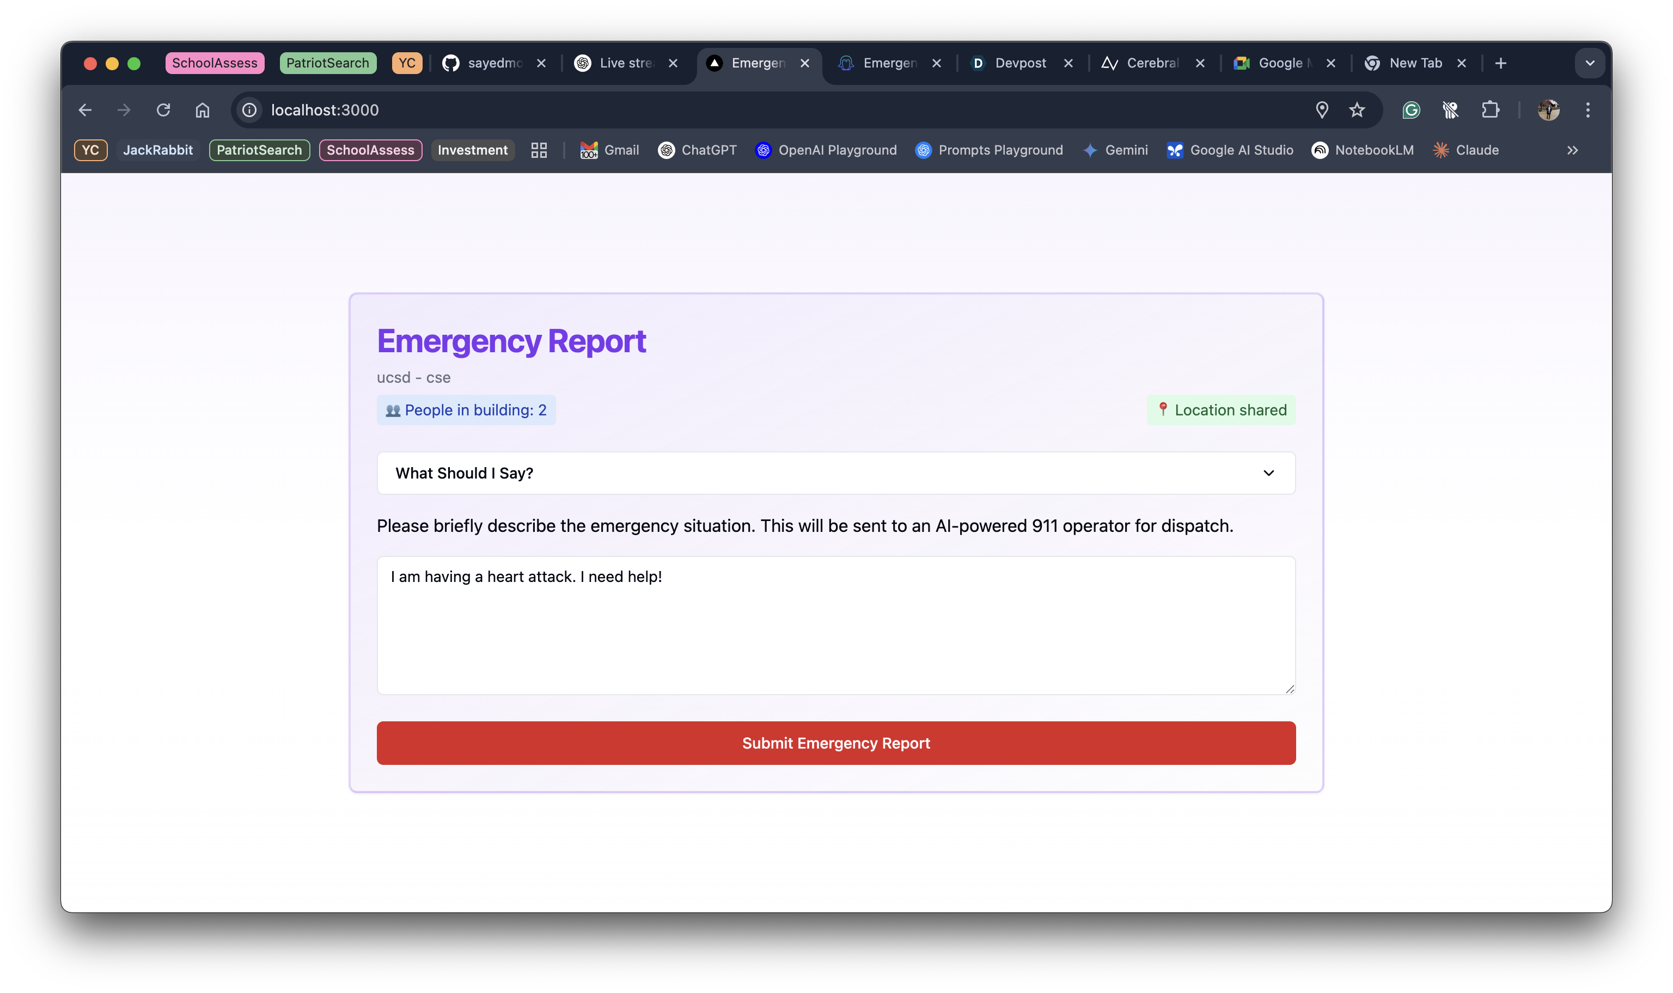Open the SchoolAssess pink tab group
This screenshot has width=1673, height=993.
[214, 63]
